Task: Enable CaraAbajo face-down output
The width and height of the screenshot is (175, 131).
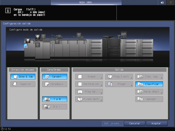Action: 55,84
